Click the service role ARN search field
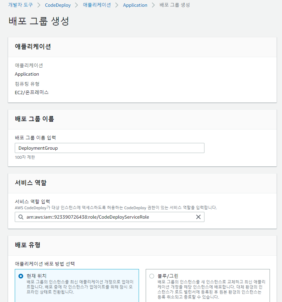 tap(109, 217)
